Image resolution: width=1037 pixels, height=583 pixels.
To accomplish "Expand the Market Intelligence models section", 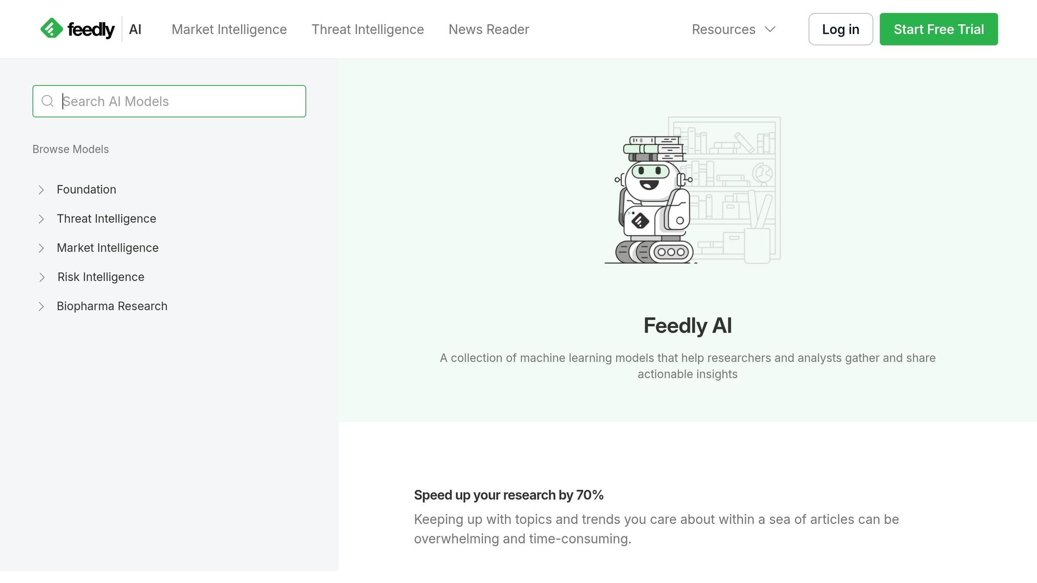I will click(107, 247).
